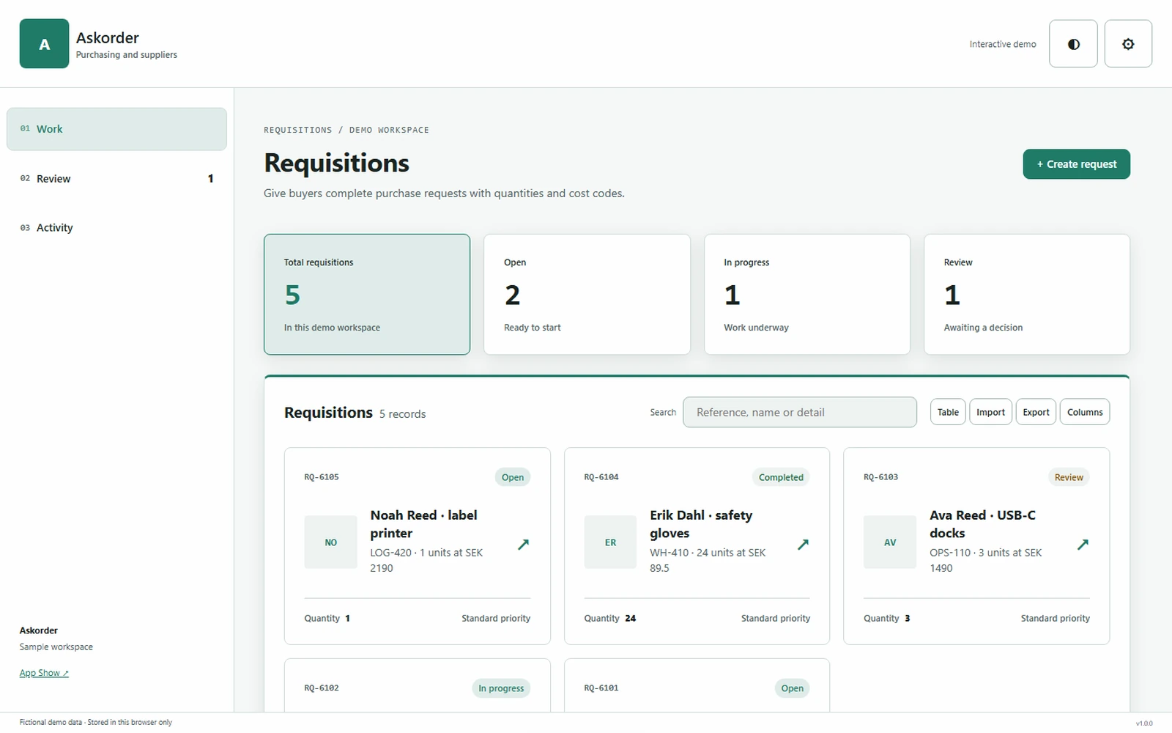The image size is (1172, 733).
Task: Open arrow icon on Ava Reed card
Action: click(x=1083, y=544)
